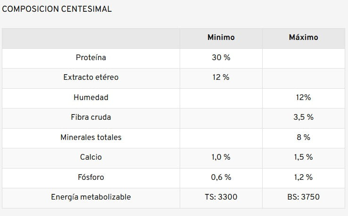Click the Humedad maximum value
Image resolution: width=348 pixels, height=216 pixels.
tap(303, 98)
